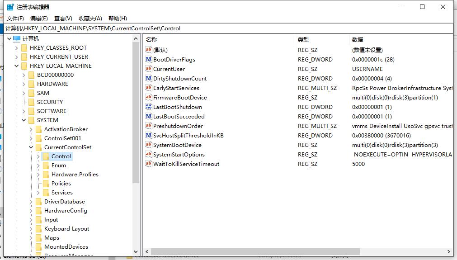Click the values pane scroll left arrow
The image size is (457, 260).
tap(147, 251)
